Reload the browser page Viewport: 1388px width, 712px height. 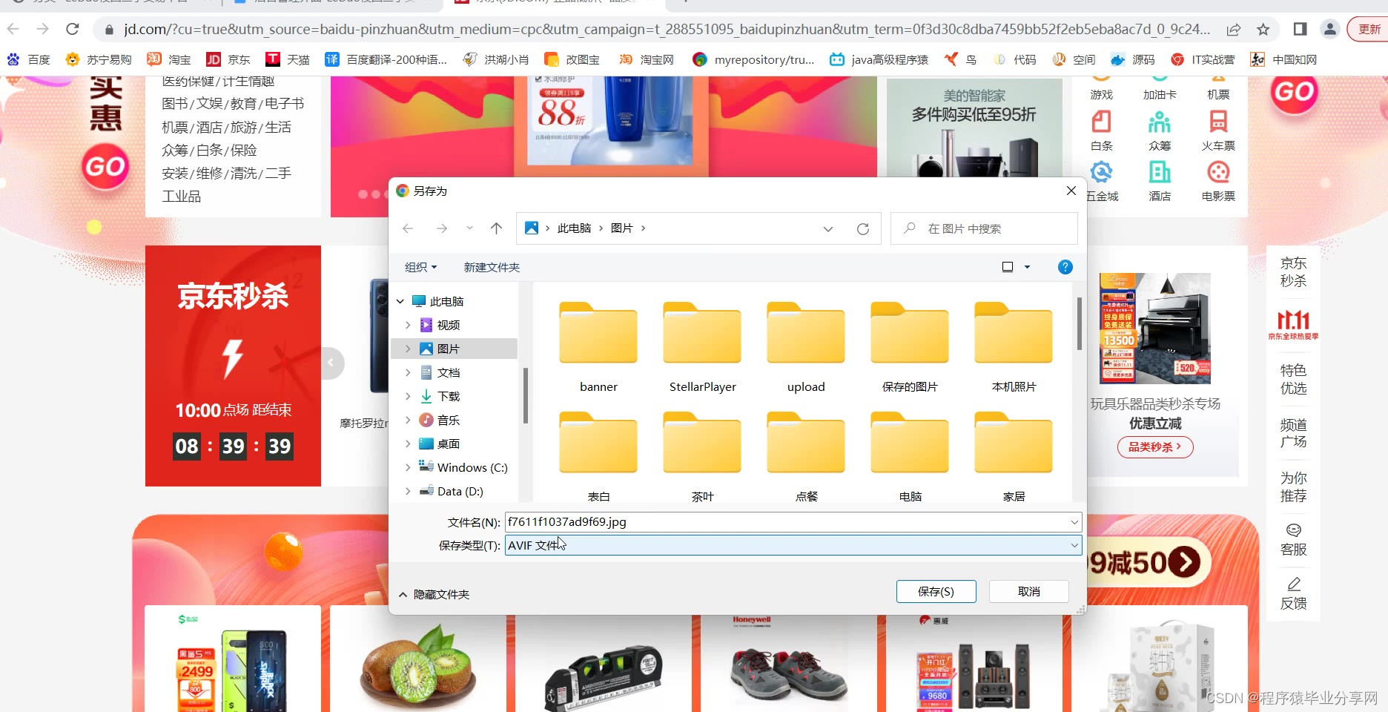[x=72, y=29]
